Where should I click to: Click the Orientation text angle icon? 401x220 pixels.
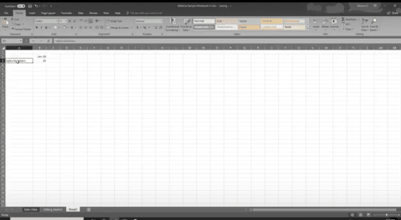(97, 21)
